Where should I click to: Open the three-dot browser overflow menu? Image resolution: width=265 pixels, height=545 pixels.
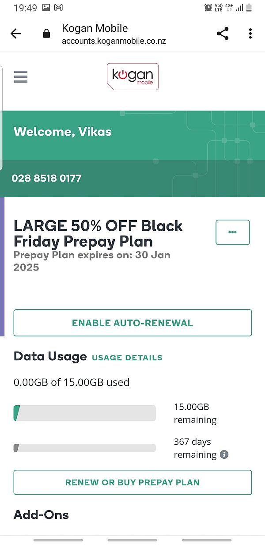[x=250, y=34]
